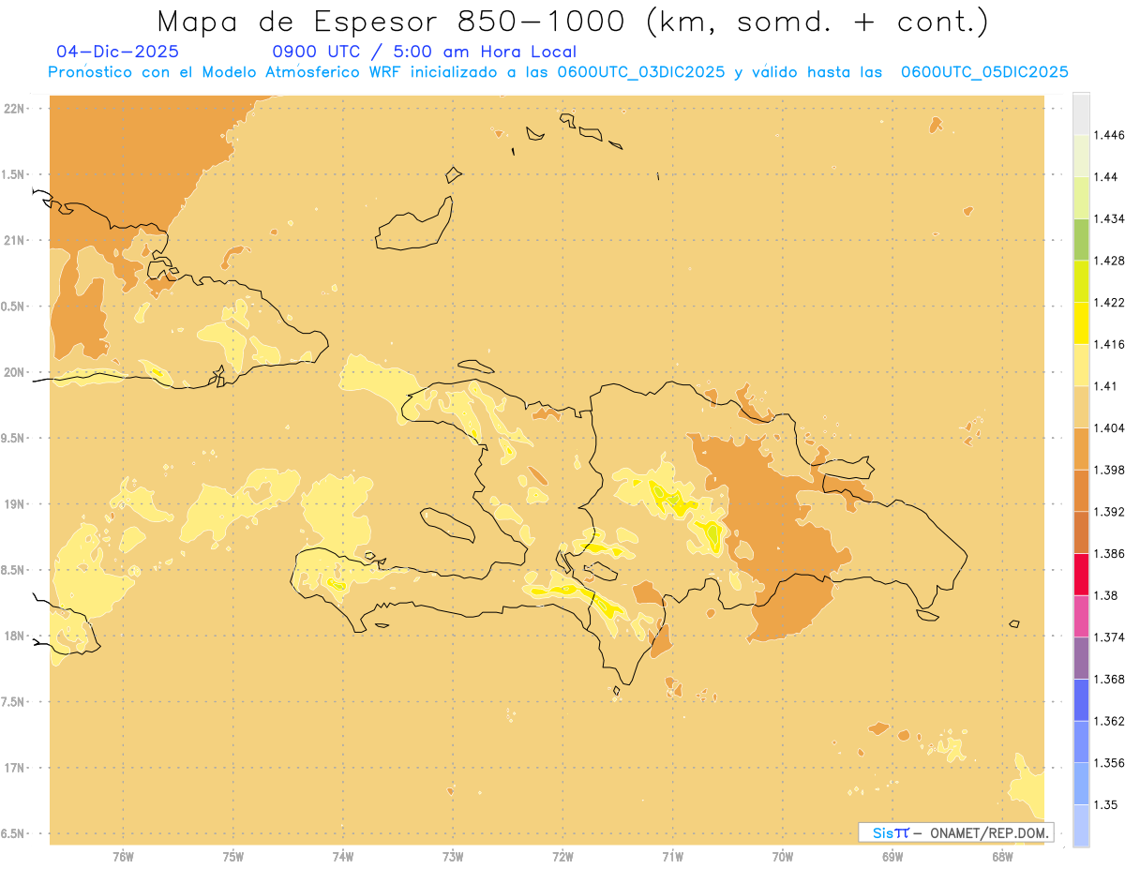1125x869 pixels.
Task: Click the latitude axis label '18N'
Action: 14,636
